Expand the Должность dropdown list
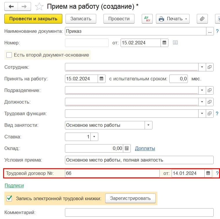Screen dimensions: 220x219 pyautogui.click(x=202, y=102)
